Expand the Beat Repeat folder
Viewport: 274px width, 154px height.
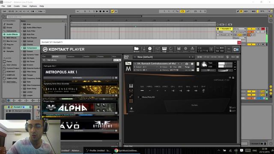(x=22, y=38)
